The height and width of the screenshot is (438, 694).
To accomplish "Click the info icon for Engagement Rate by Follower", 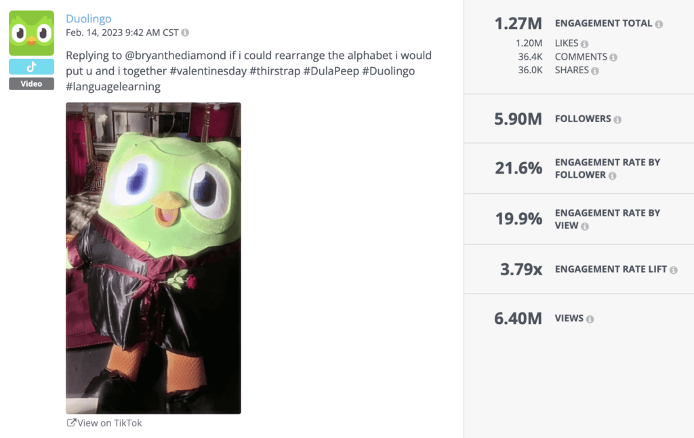I will pyautogui.click(x=613, y=176).
